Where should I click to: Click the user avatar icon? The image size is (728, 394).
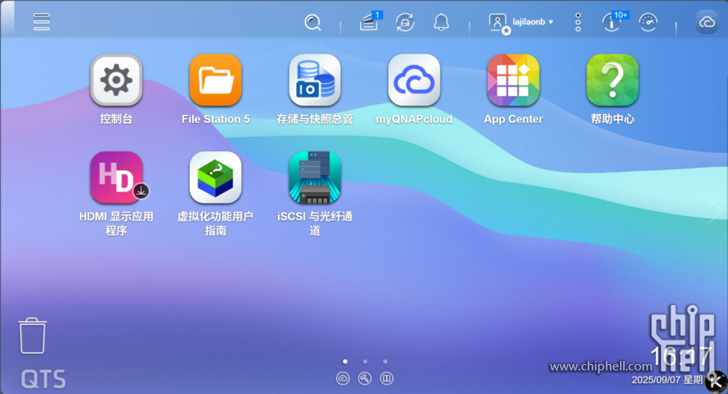pyautogui.click(x=499, y=23)
